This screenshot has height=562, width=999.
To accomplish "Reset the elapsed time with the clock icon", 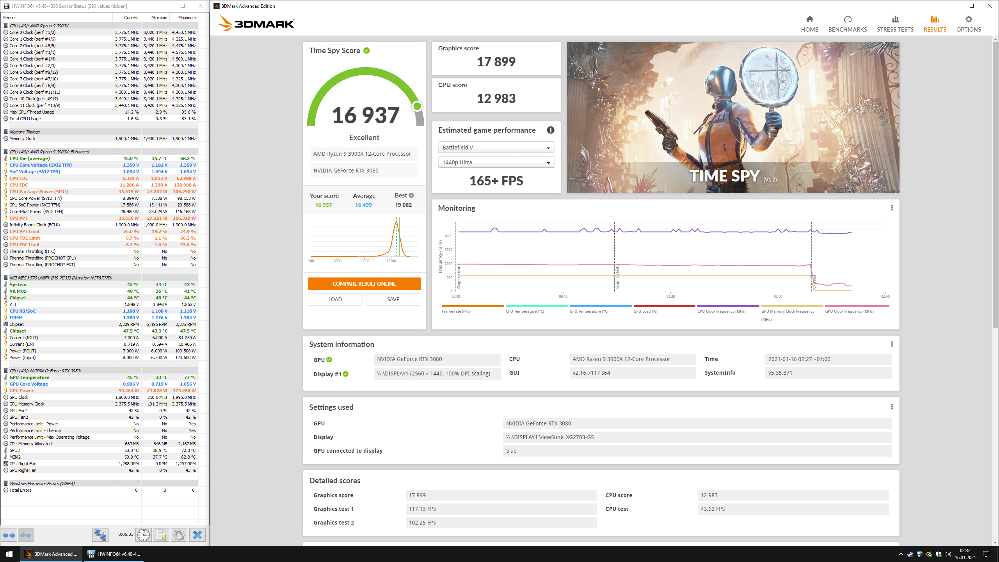I will point(144,535).
